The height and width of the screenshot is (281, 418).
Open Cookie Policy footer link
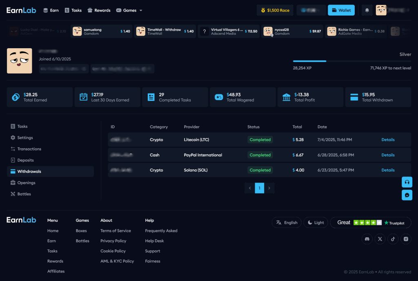(113, 251)
